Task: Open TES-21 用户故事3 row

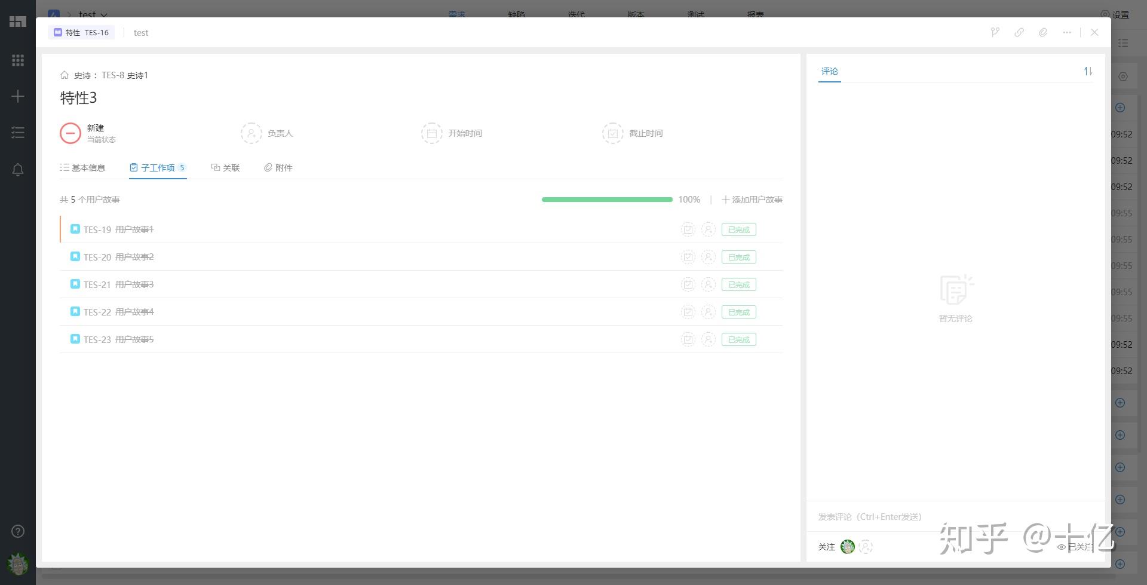Action: tap(421, 284)
